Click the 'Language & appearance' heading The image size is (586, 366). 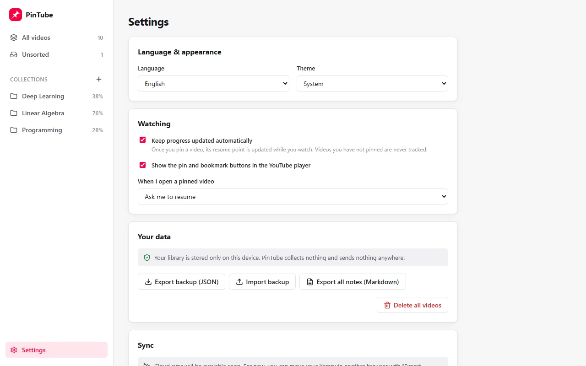pyautogui.click(x=179, y=52)
